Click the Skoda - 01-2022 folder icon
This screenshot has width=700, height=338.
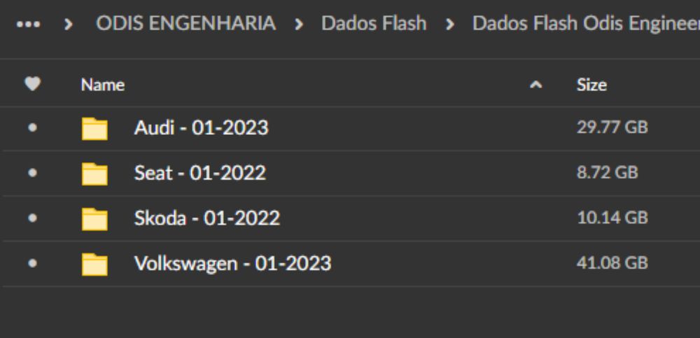(94, 219)
